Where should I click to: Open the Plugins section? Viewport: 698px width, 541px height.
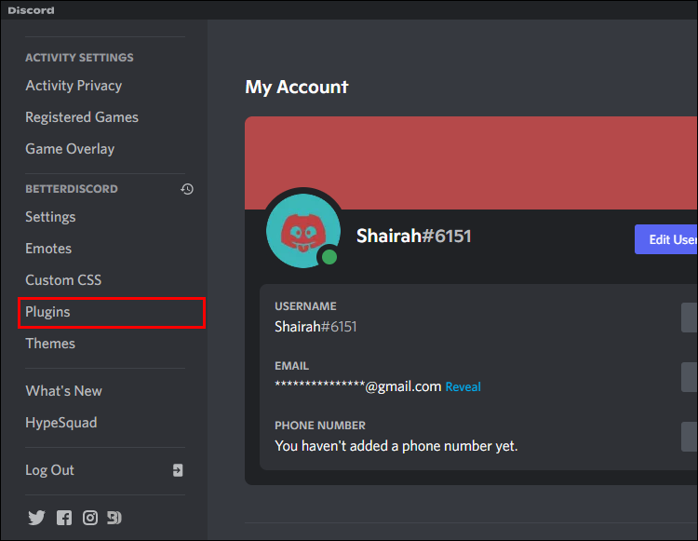47,312
